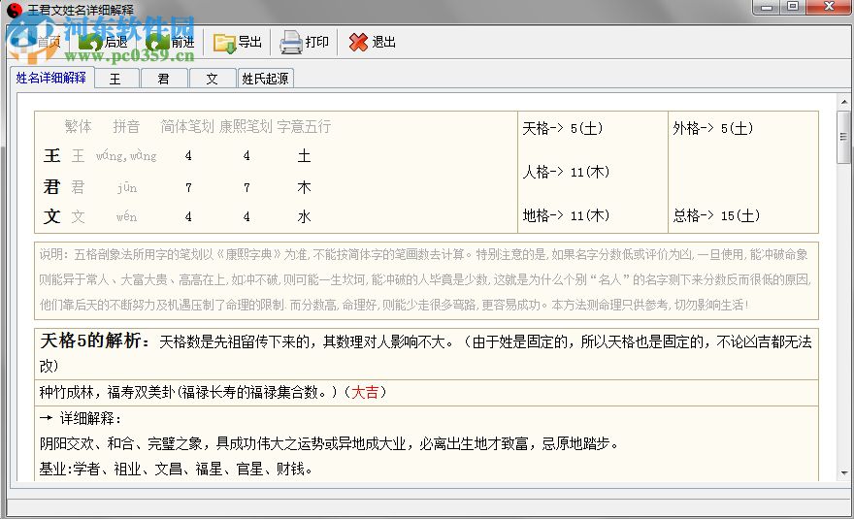Click the 退出 label
This screenshot has width=854, height=519.
tap(383, 42)
